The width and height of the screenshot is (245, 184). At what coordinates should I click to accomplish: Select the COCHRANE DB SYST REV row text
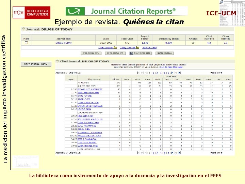point(90,112)
